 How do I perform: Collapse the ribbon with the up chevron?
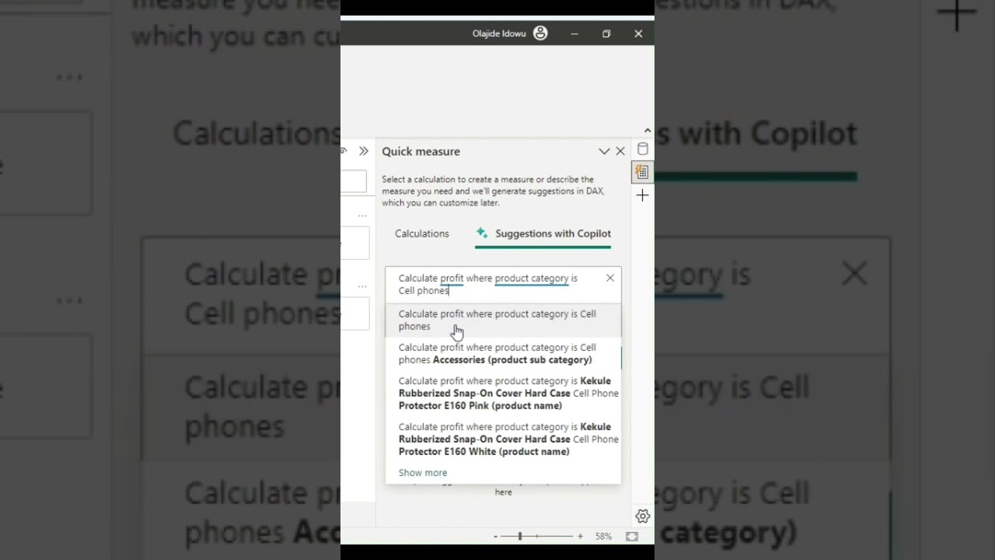point(648,131)
